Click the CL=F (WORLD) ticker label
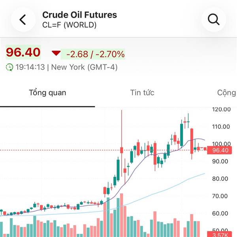Screen dimensions: 237x237 coord(69,25)
